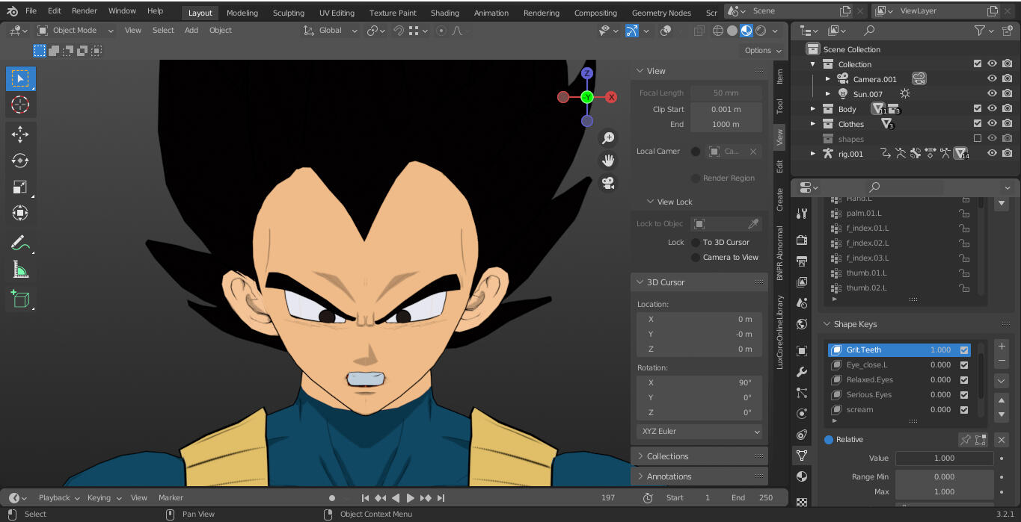Uncheck the scream shape key

tap(963, 410)
